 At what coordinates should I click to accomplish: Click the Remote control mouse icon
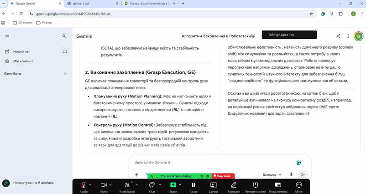coord(256,185)
